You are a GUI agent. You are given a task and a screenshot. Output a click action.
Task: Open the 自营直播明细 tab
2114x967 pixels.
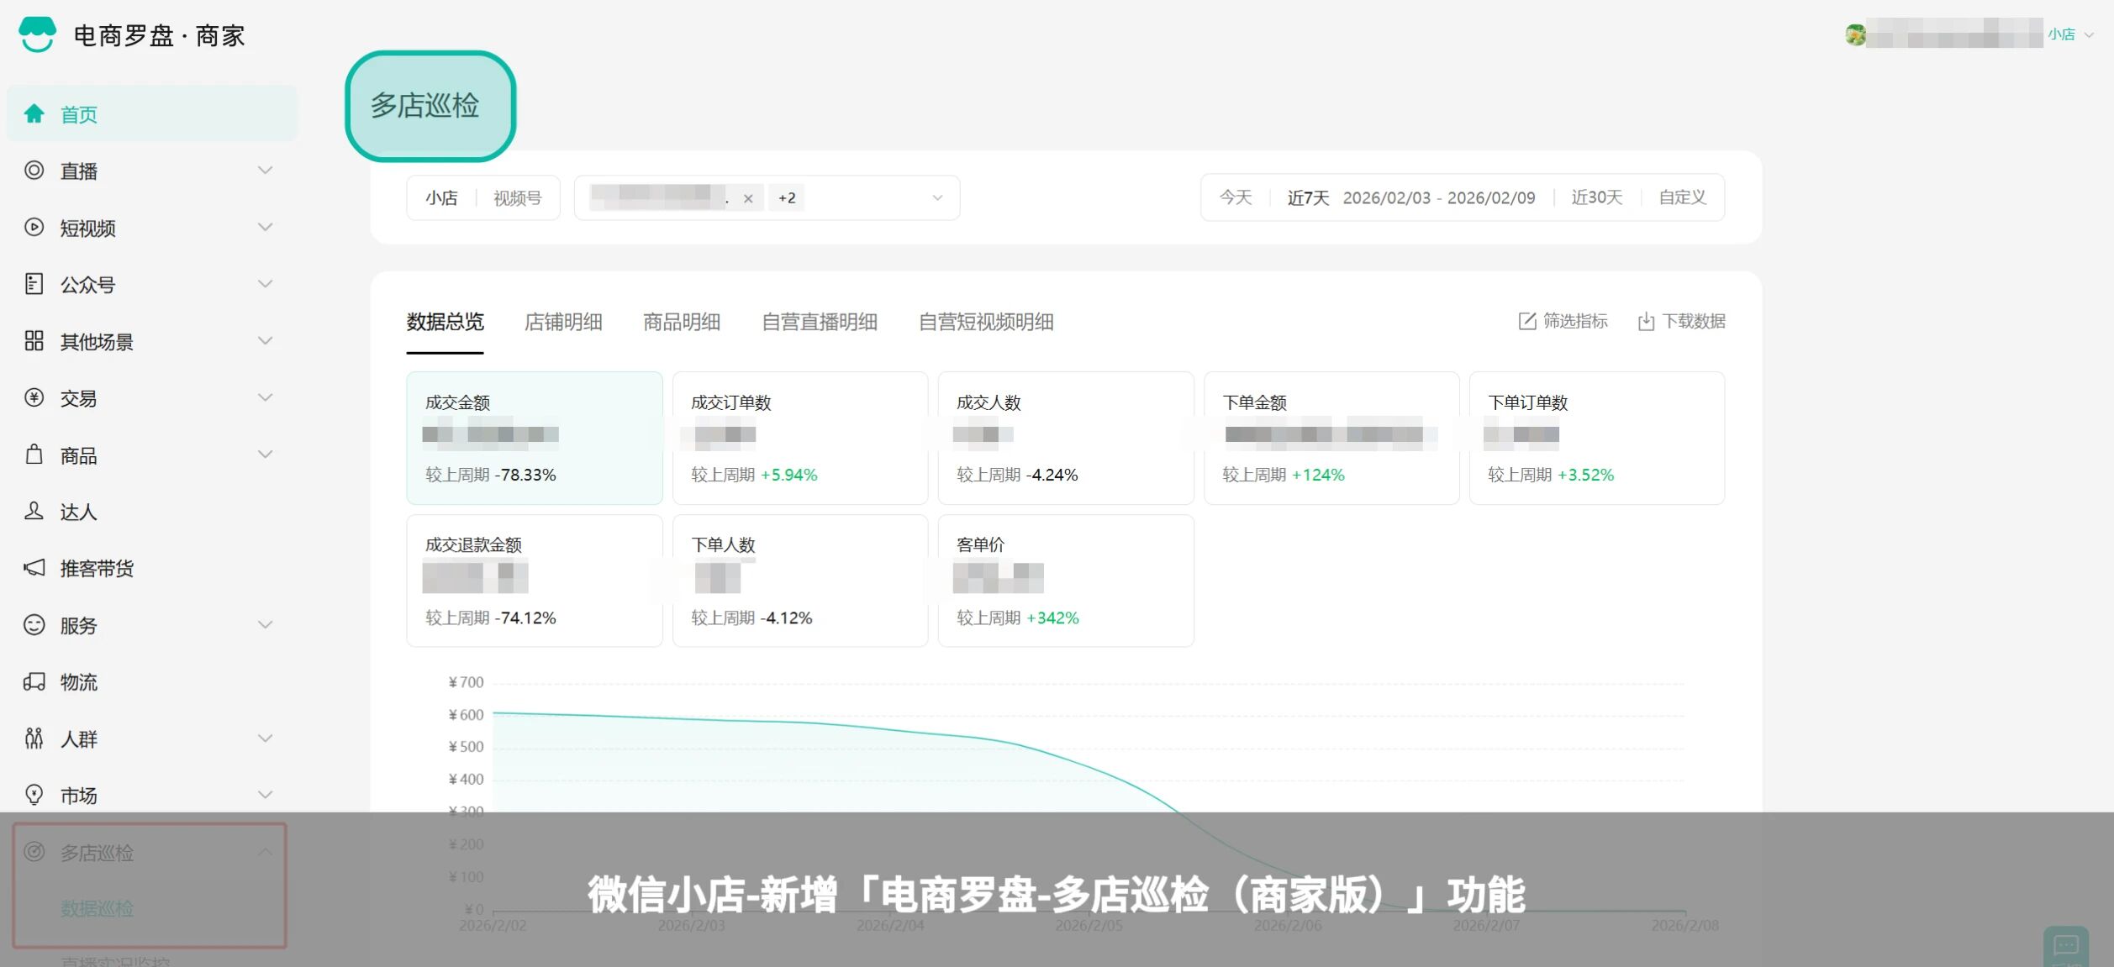(x=819, y=322)
